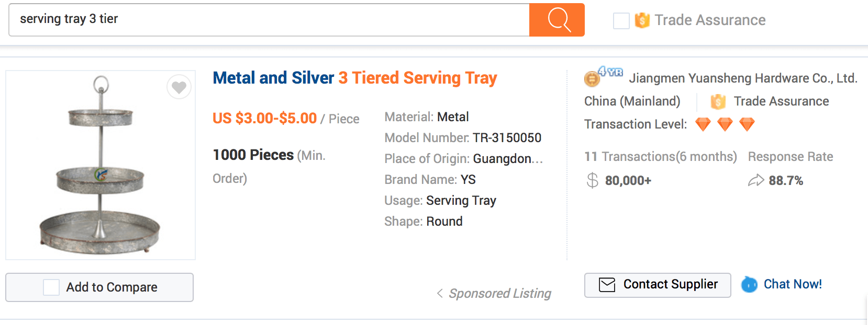Click the Trade Assurance shield by supplier
This screenshot has height=325, width=868.
(718, 101)
